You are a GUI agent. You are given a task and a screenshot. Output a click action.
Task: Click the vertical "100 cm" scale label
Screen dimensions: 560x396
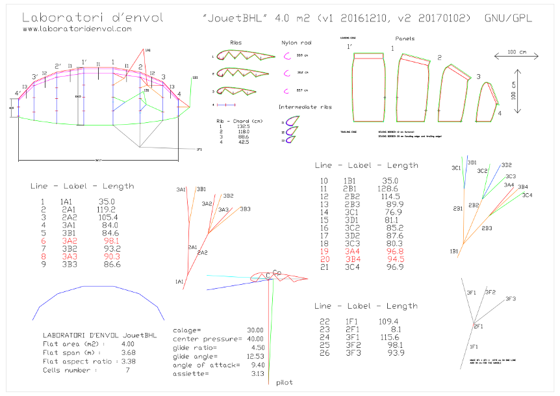(x=513, y=91)
